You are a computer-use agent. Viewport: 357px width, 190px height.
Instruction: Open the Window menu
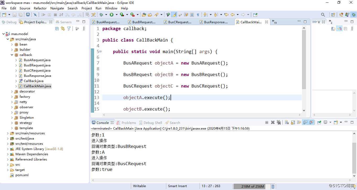pyautogui.click(x=111, y=8)
